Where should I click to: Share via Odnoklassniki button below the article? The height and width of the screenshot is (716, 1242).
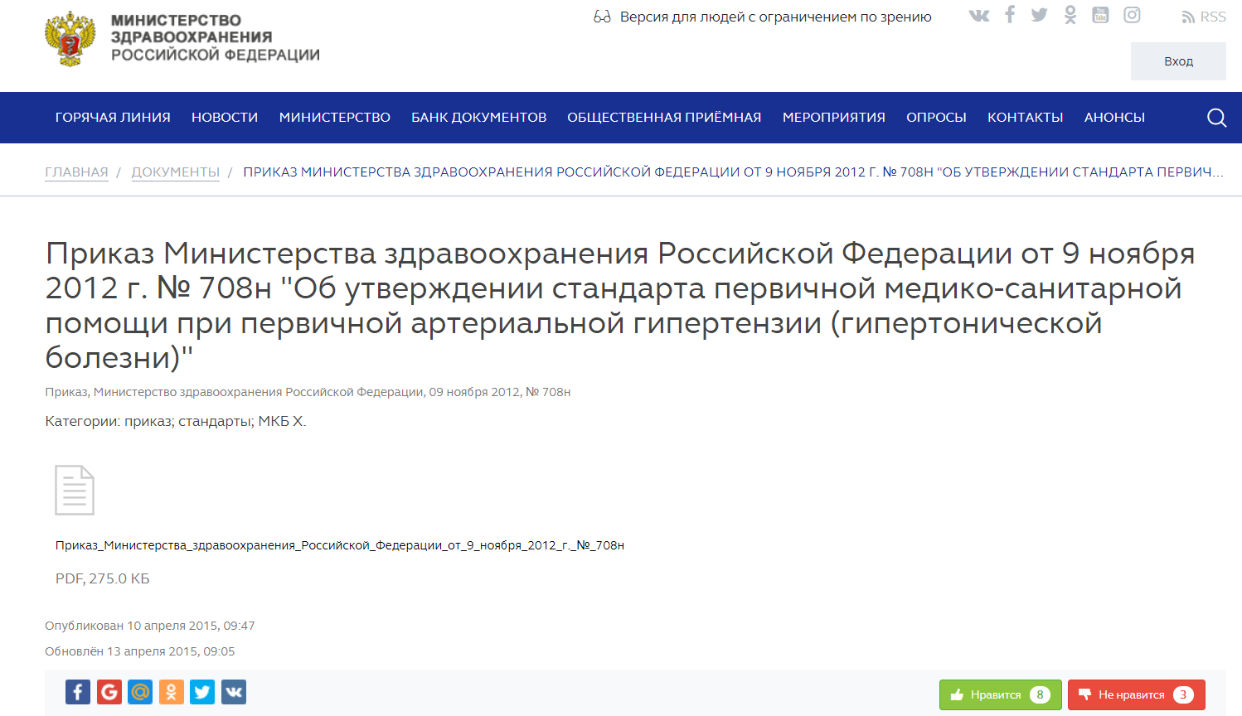tap(172, 692)
